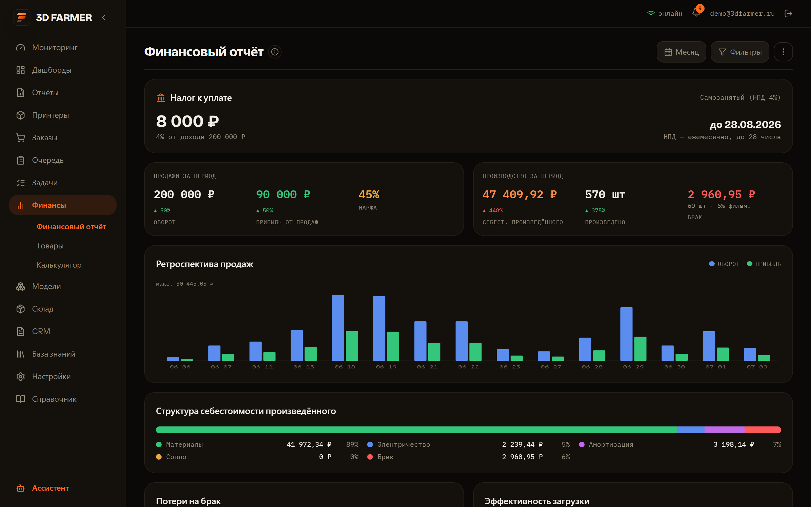This screenshot has width=811, height=507.
Task: Collapse the Финансы menu section
Action: pyautogui.click(x=63, y=205)
